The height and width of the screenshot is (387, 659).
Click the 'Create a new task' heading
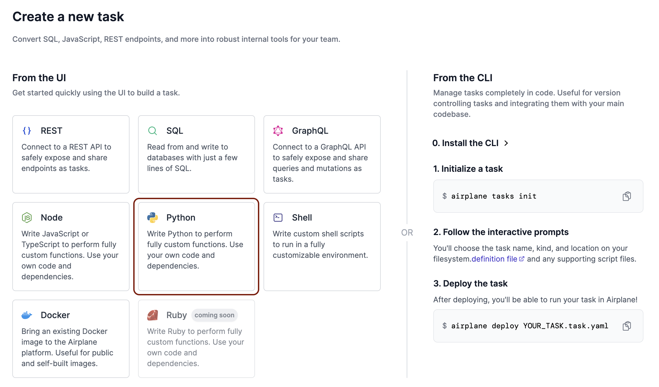[x=68, y=17]
